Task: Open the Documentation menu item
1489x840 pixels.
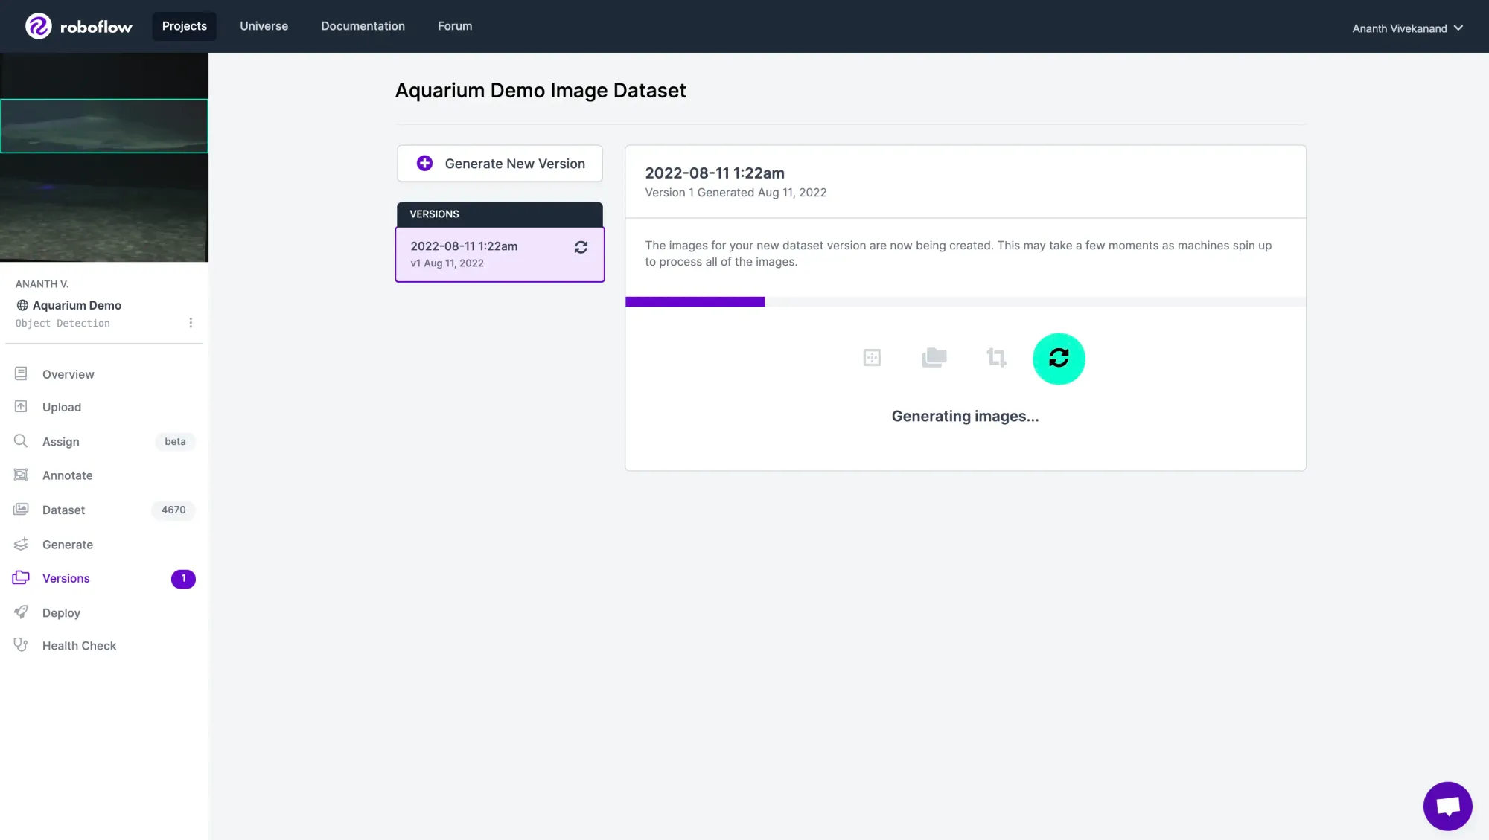Action: (x=363, y=26)
